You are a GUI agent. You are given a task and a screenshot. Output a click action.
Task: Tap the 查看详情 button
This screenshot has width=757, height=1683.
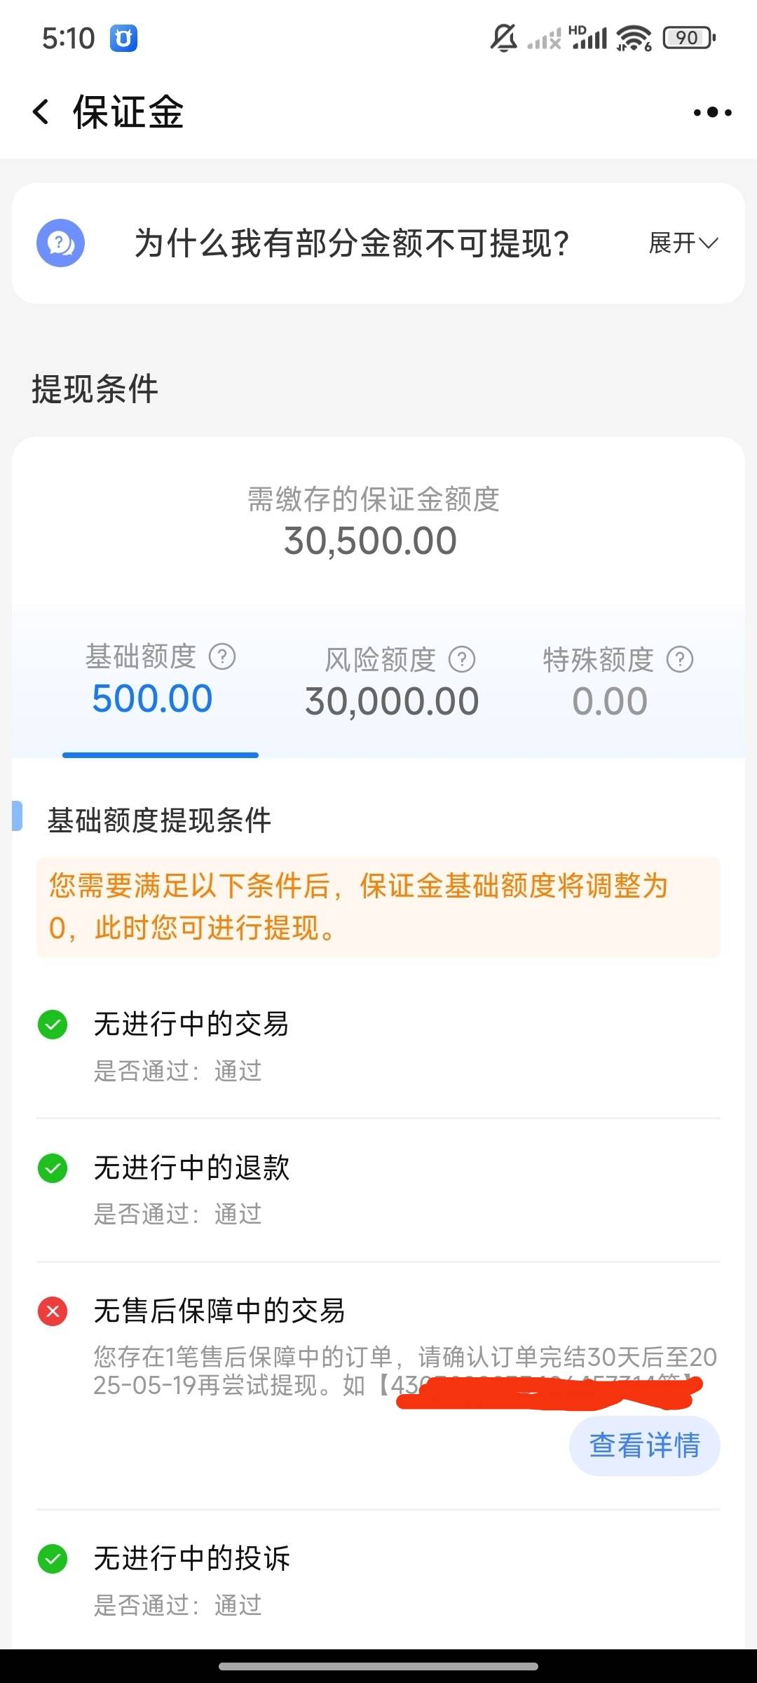(x=645, y=1446)
